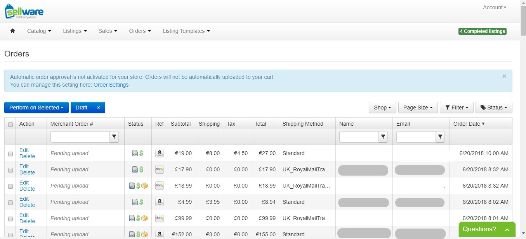
Task: Open the Listing Templates menu
Action: click(186, 31)
